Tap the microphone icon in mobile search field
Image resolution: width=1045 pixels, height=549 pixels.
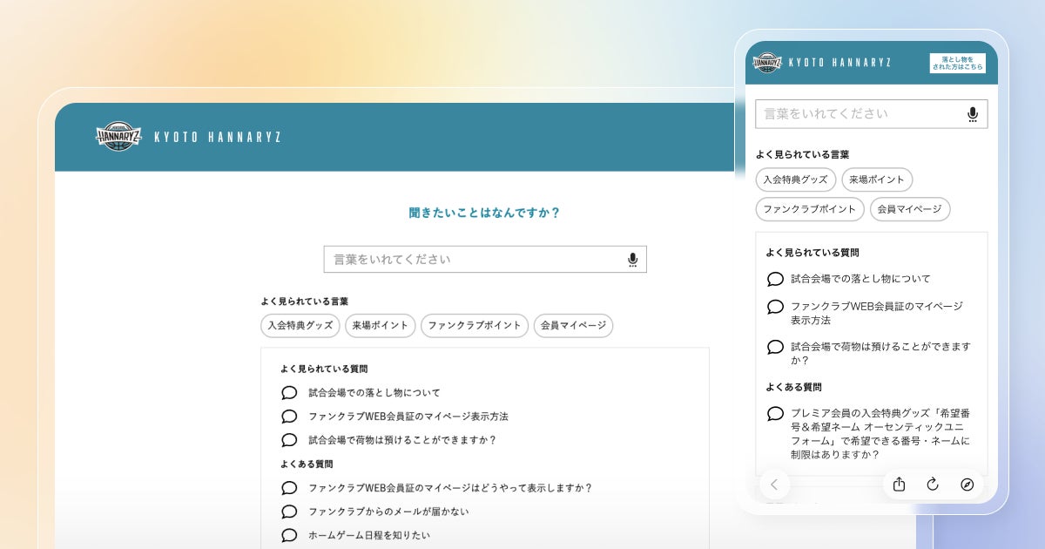coord(973,114)
